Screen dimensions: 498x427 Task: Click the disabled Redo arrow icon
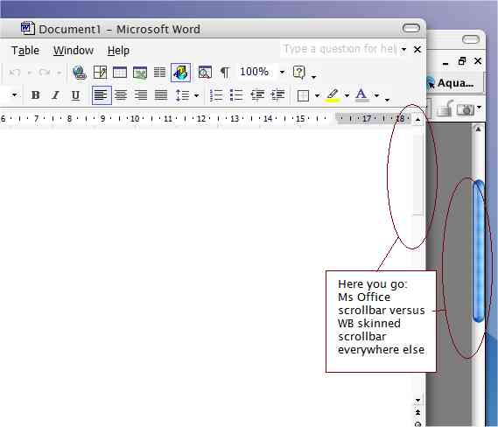45,73
